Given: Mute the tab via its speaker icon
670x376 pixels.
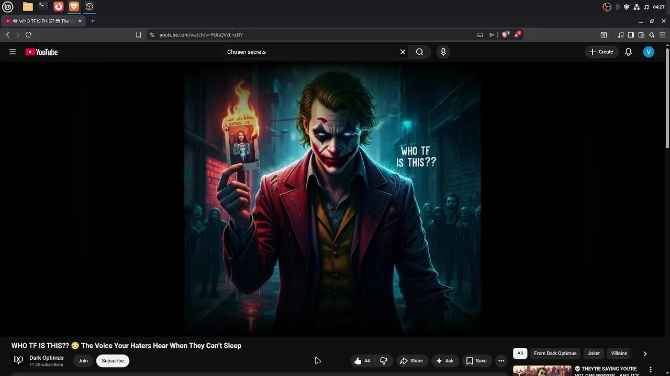Looking at the screenshot, I should click(x=15, y=21).
